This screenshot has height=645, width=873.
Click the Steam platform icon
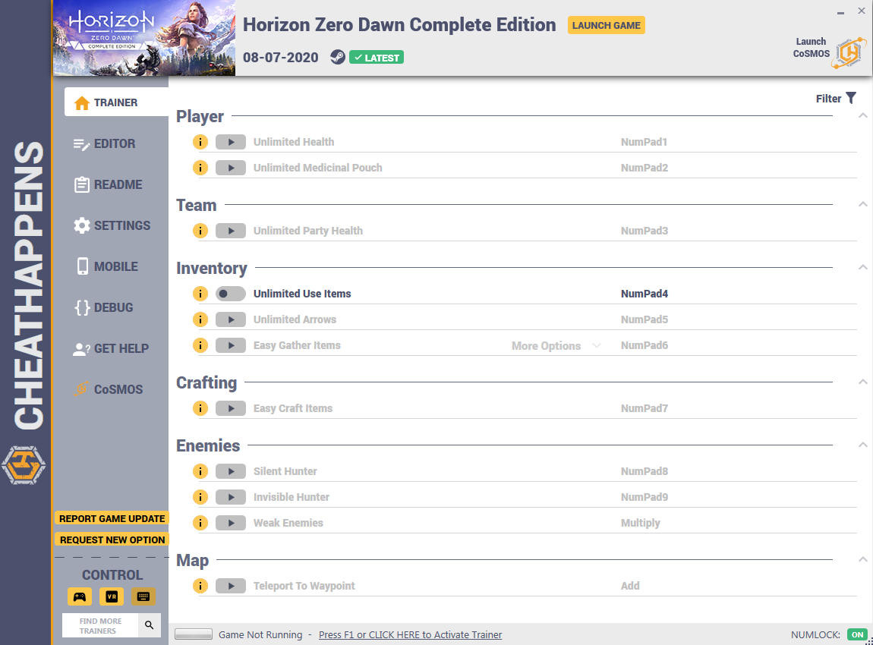pos(337,57)
